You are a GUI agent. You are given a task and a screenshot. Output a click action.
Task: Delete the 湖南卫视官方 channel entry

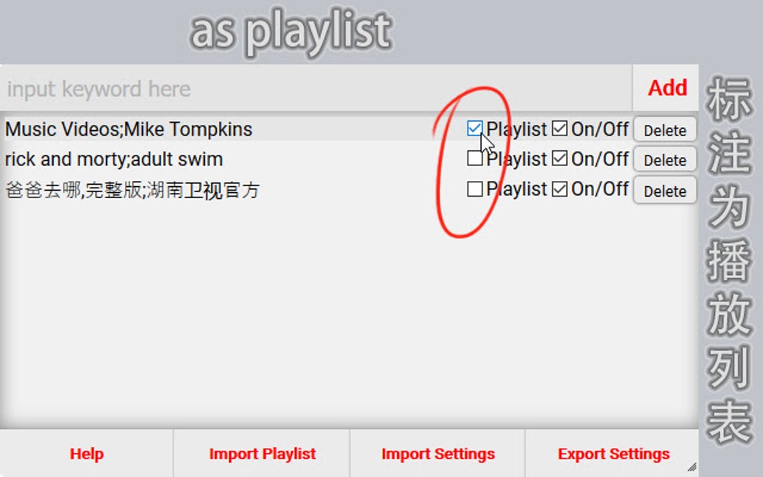[x=664, y=190]
